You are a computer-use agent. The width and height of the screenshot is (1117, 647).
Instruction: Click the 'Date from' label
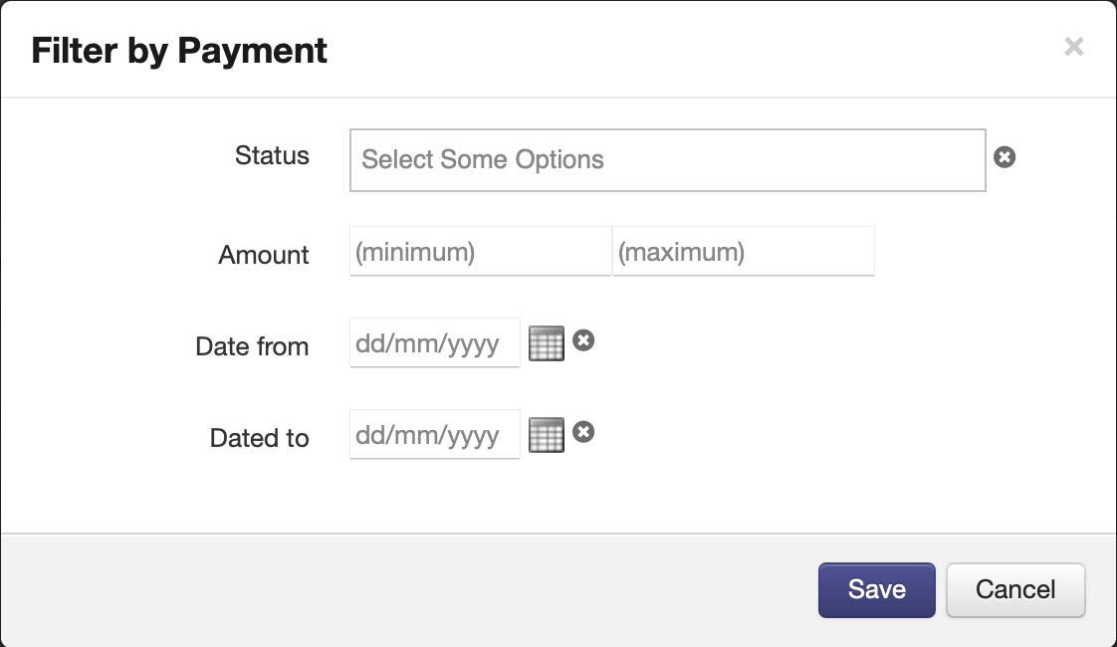252,346
